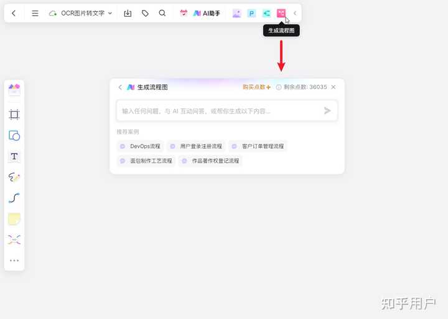This screenshot has width=448, height=319.
Task: Select the Sticky note tool
Action: tap(14, 219)
